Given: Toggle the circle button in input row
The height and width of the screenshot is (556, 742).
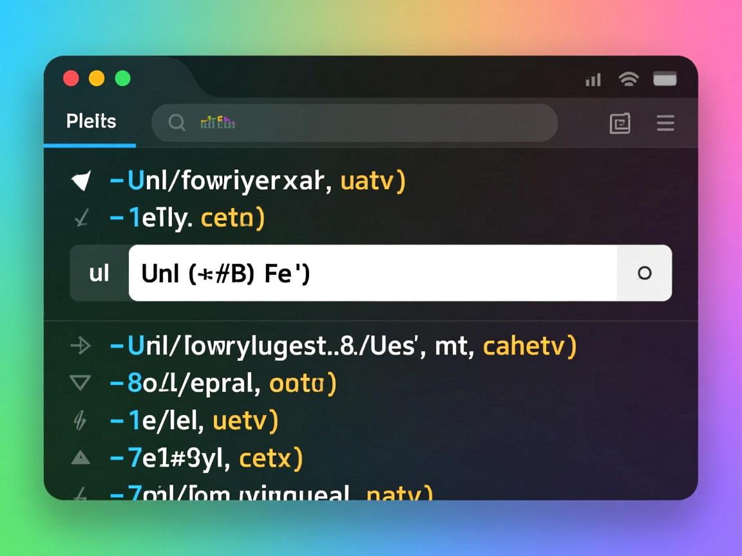Looking at the screenshot, I should click(x=644, y=273).
